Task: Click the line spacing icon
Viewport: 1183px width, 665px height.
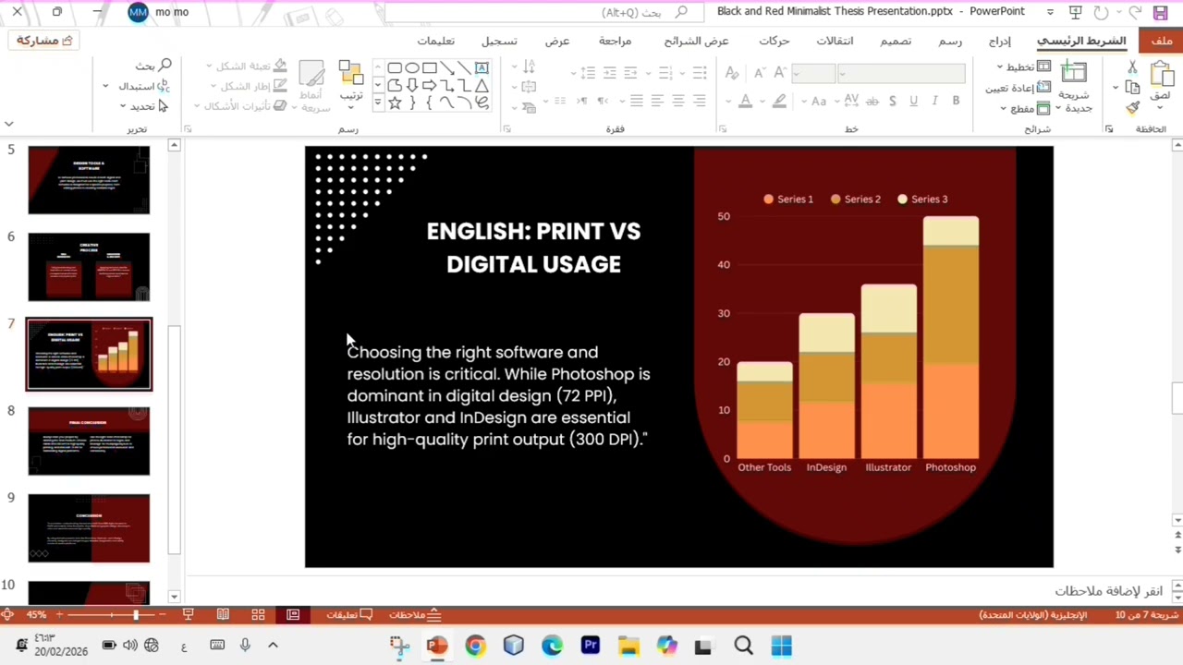Action: [x=588, y=73]
